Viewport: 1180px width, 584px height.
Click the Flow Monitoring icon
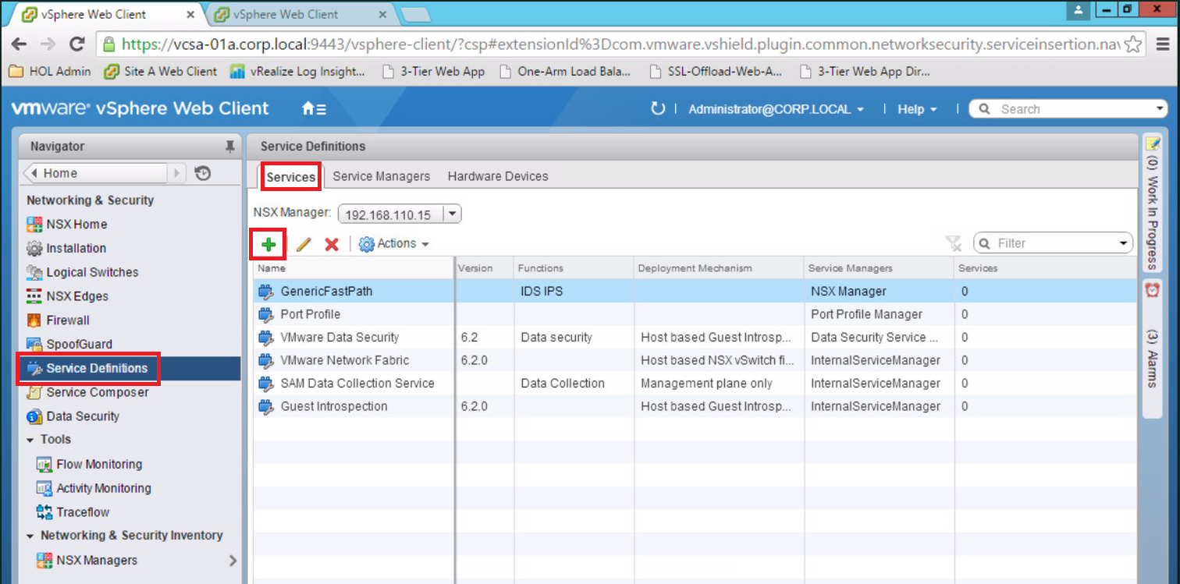(x=44, y=465)
